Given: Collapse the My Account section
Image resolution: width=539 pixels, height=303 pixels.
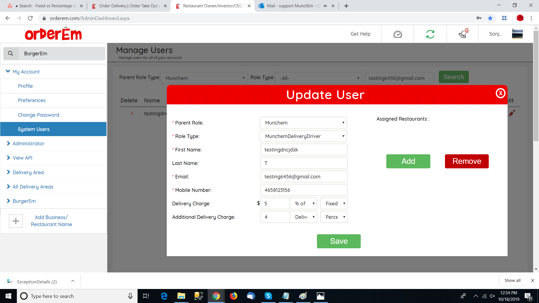Looking at the screenshot, I should [x=26, y=72].
